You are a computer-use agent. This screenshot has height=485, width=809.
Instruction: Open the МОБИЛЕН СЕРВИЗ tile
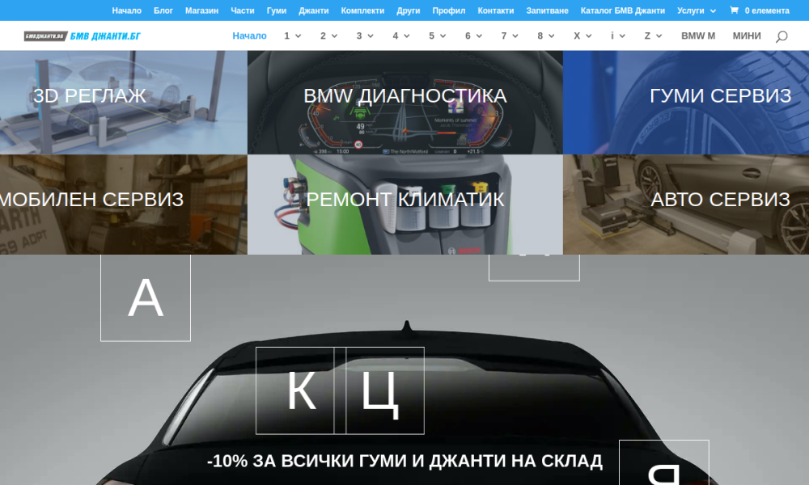pyautogui.click(x=123, y=205)
